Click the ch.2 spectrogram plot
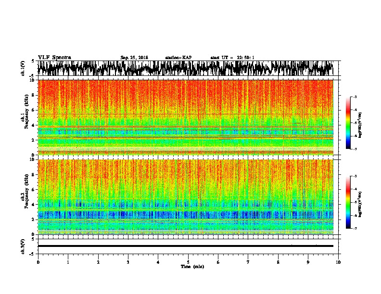381x294 pixels. coord(185,197)
